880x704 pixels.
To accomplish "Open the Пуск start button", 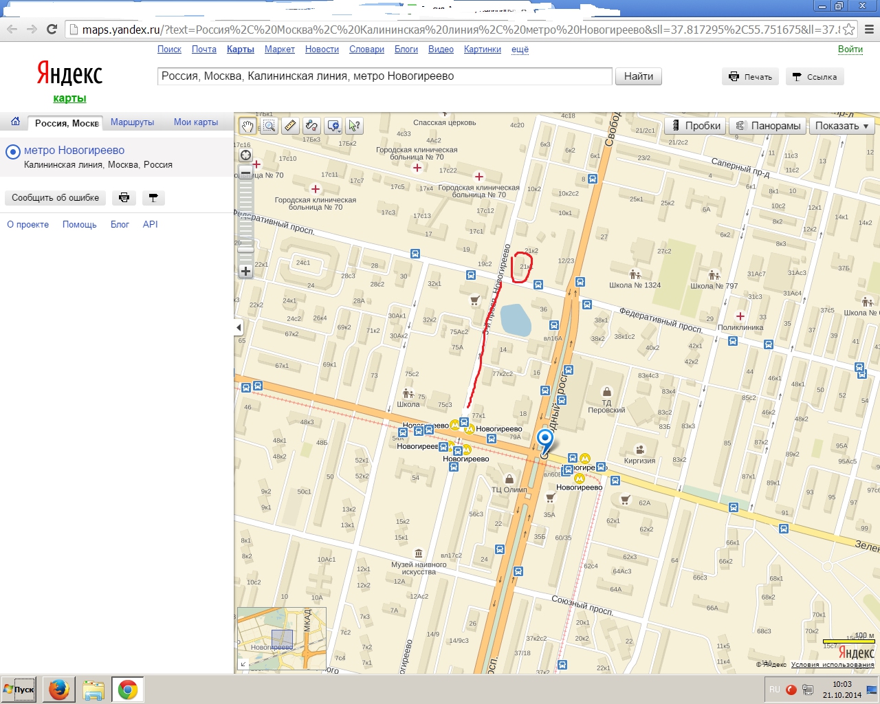I will click(19, 690).
